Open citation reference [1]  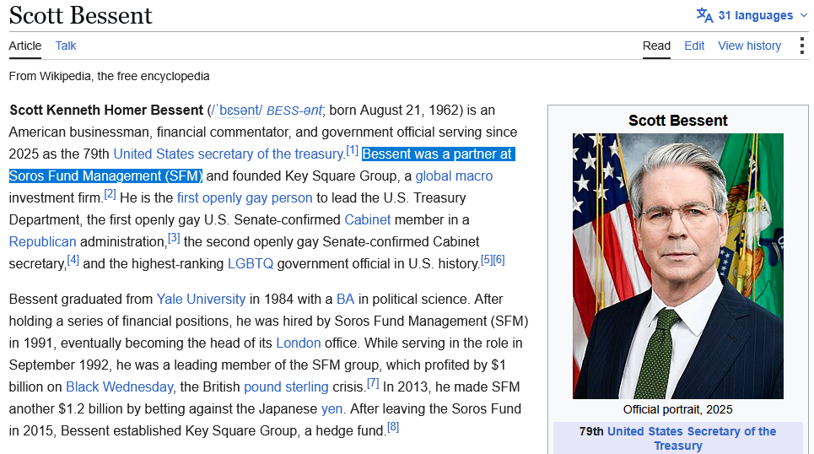[353, 150]
